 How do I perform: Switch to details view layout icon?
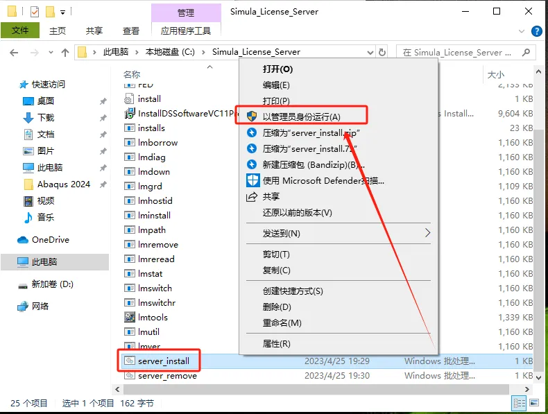click(x=520, y=403)
